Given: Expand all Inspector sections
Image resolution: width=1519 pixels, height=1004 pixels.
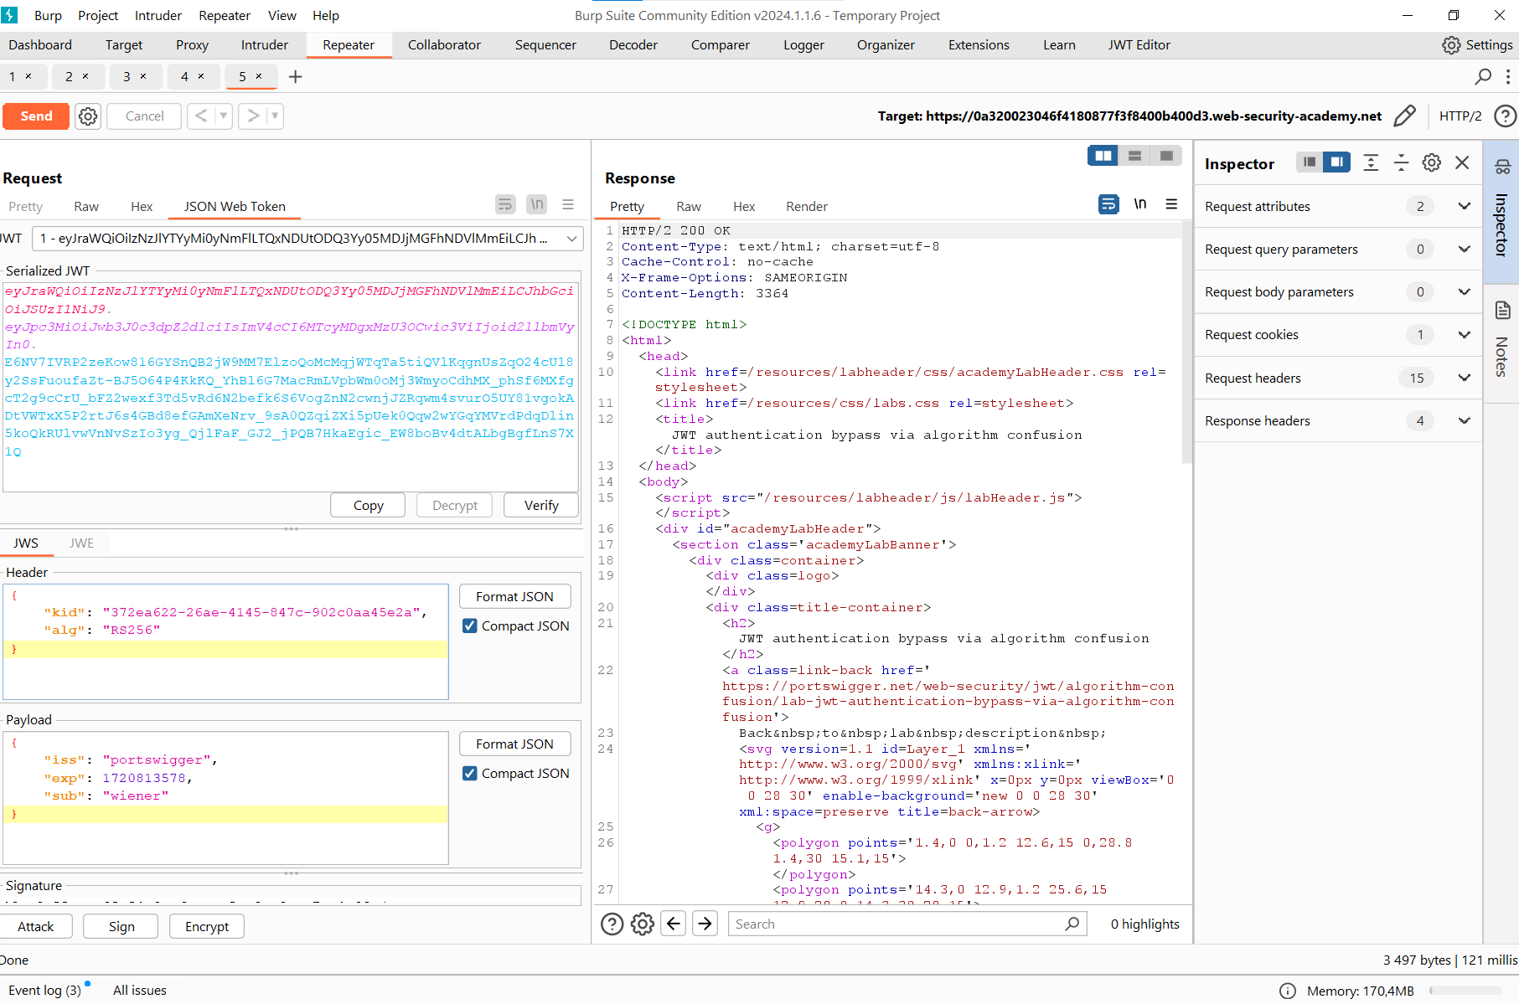Looking at the screenshot, I should click(x=1371, y=162).
